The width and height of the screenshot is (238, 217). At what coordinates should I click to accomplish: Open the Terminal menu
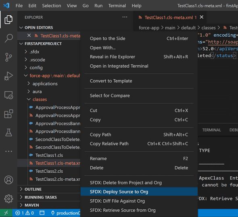[x=117, y=6]
